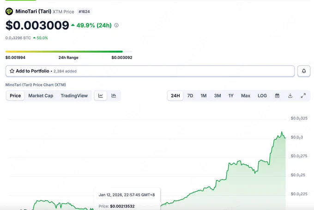Open the TradingView tab
314x210 pixels.
tap(74, 96)
